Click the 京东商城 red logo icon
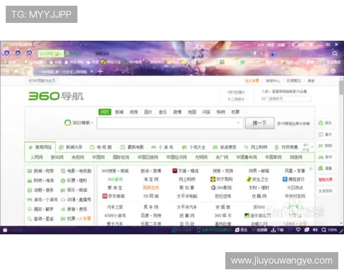Screen dimensions: 344x275 (x=105, y=196)
